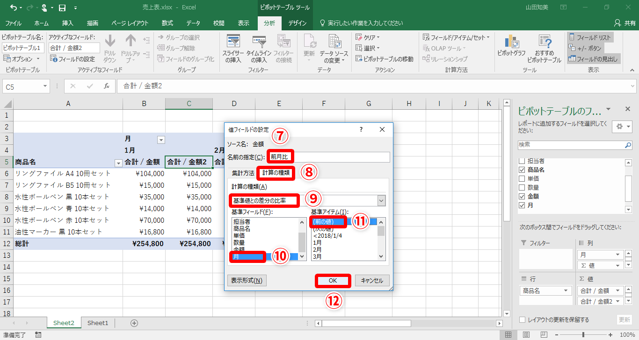This screenshot has width=639, height=340.
Task: Open the データ ソースの変更 dropdown
Action: [334, 49]
